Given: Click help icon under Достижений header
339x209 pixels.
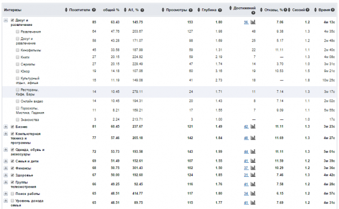Looking at the screenshot, I should (253, 13).
